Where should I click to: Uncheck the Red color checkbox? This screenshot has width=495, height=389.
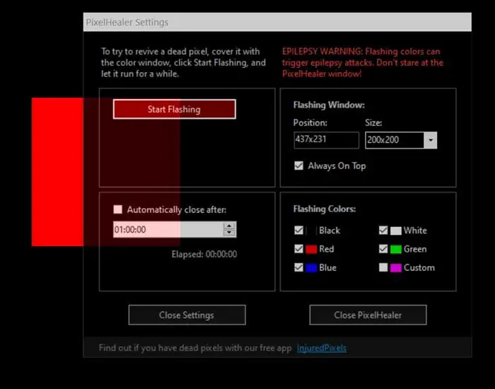click(298, 249)
